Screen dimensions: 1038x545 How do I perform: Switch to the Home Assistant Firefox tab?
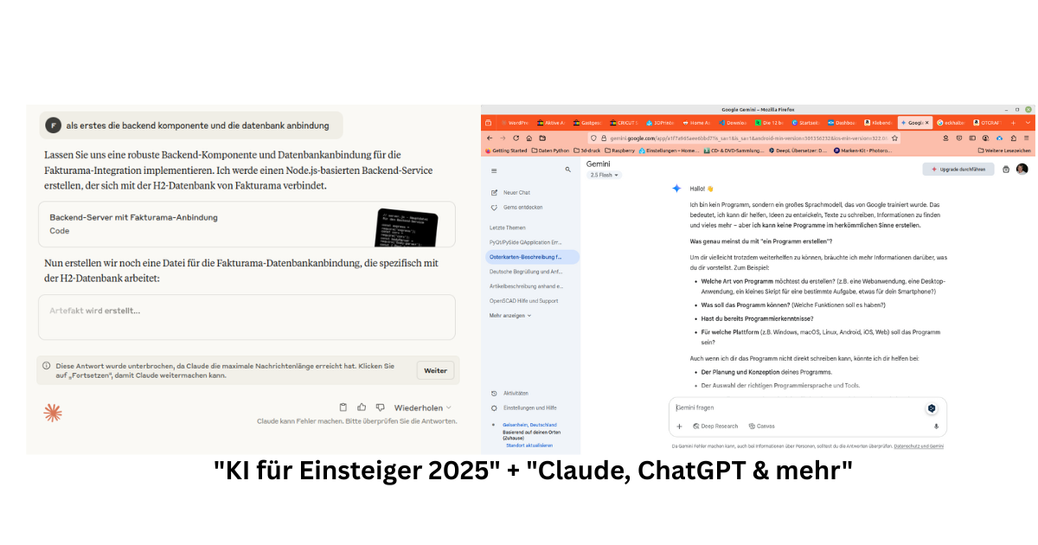pos(697,123)
